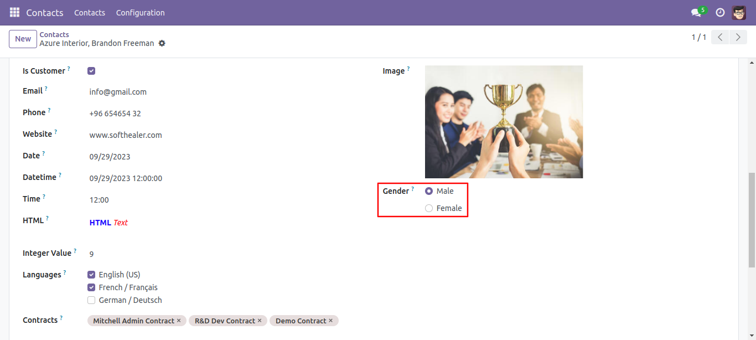Show help tooltip for Website field
The image size is (756, 340).
(55, 132)
